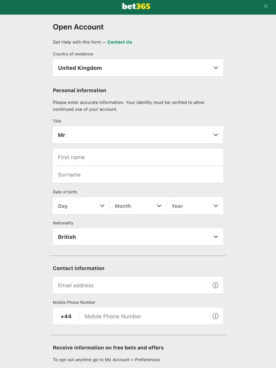
Task: Click the Year chevron arrow
Action: pos(216,206)
